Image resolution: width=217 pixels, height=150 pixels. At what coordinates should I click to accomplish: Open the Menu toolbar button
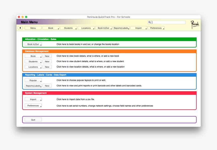pos(33,28)
